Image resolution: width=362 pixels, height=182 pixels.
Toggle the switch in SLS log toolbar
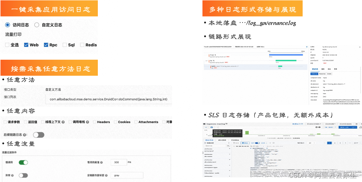tap(257, 143)
